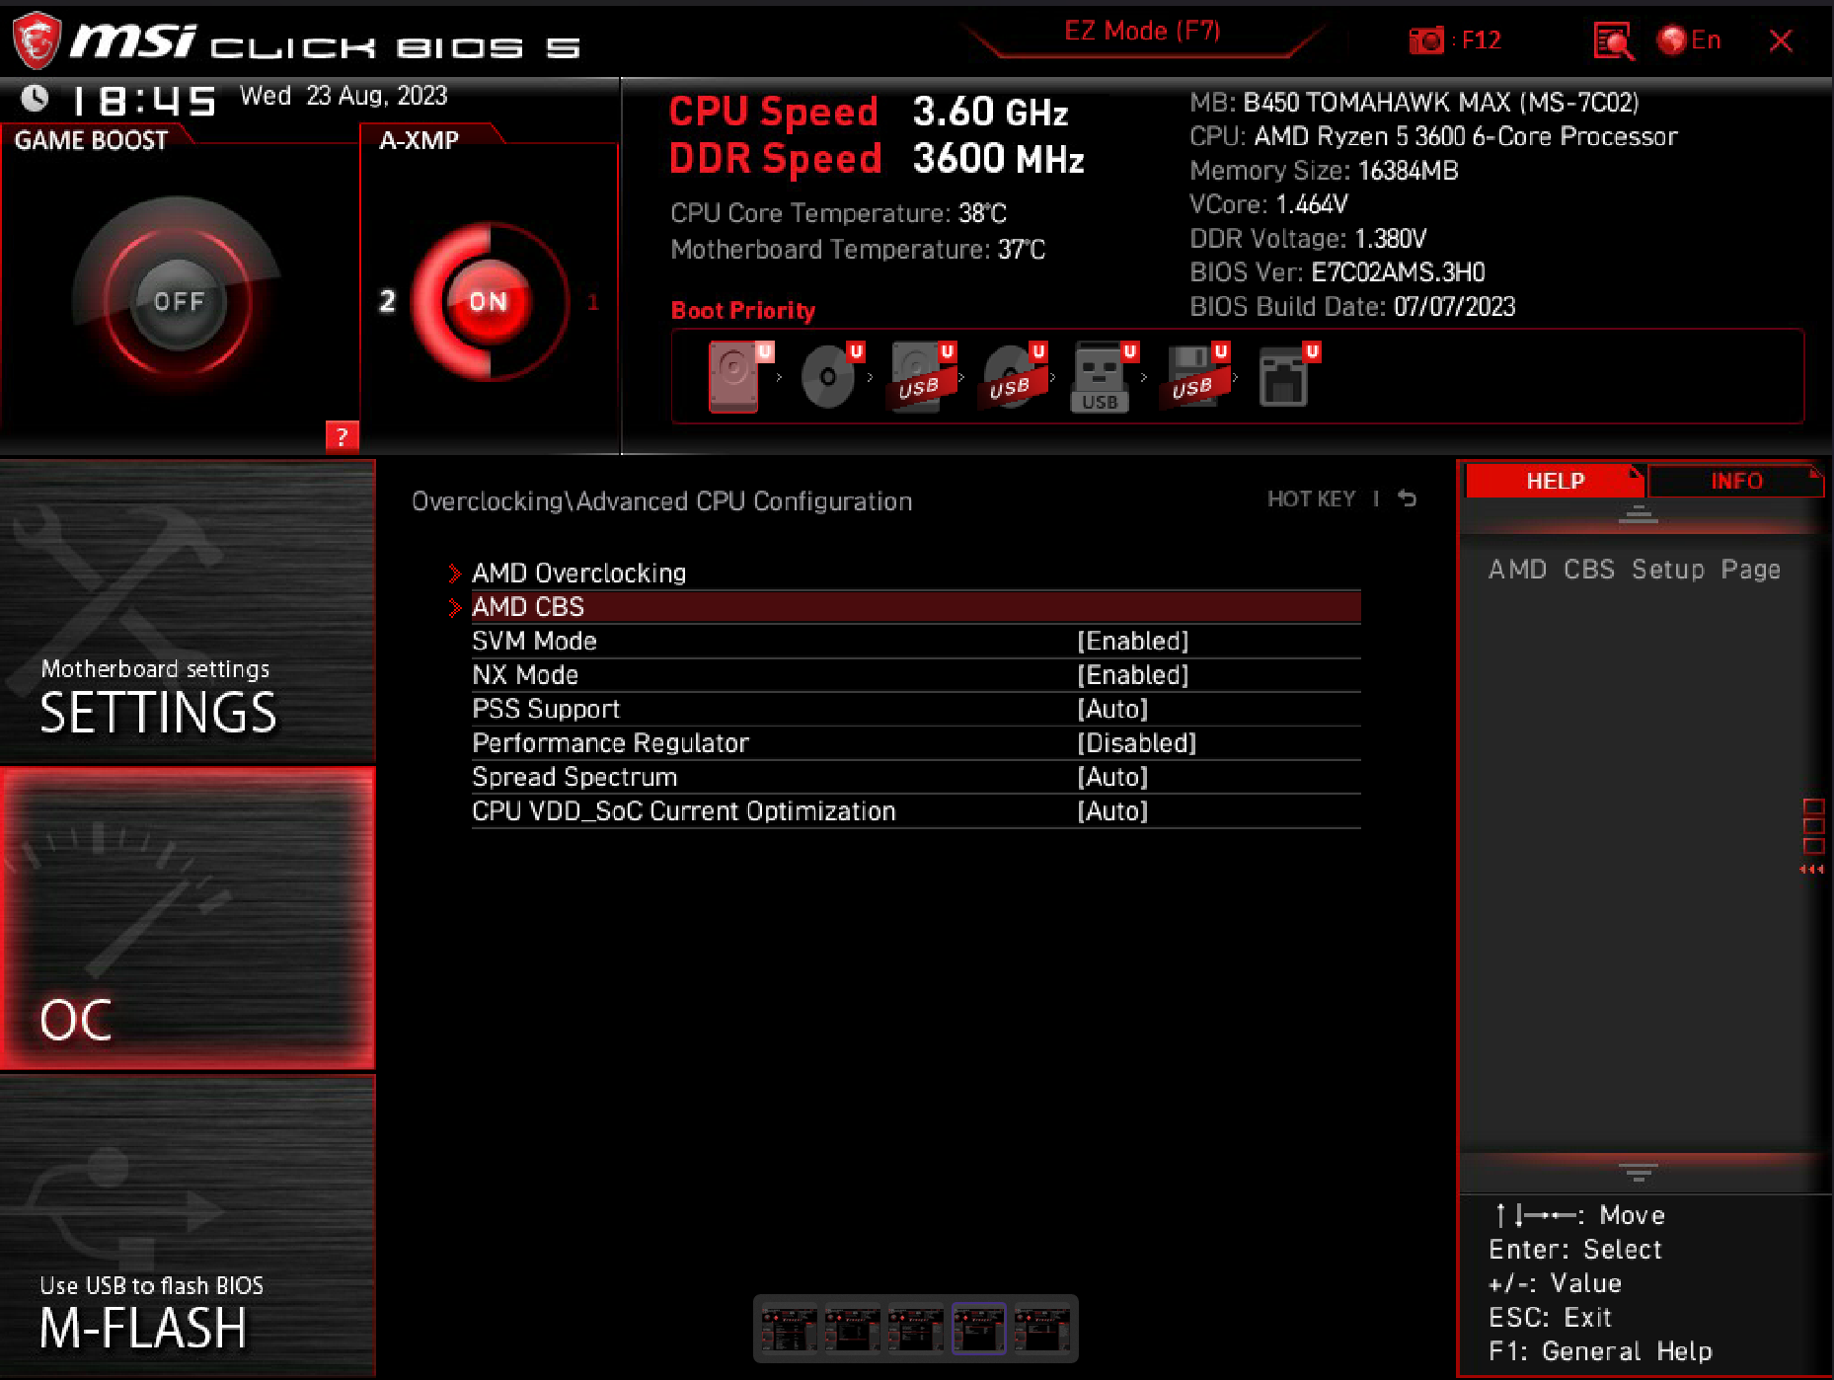This screenshot has width=1834, height=1380.
Task: Switch to the HELP tab
Action: coord(1555,481)
